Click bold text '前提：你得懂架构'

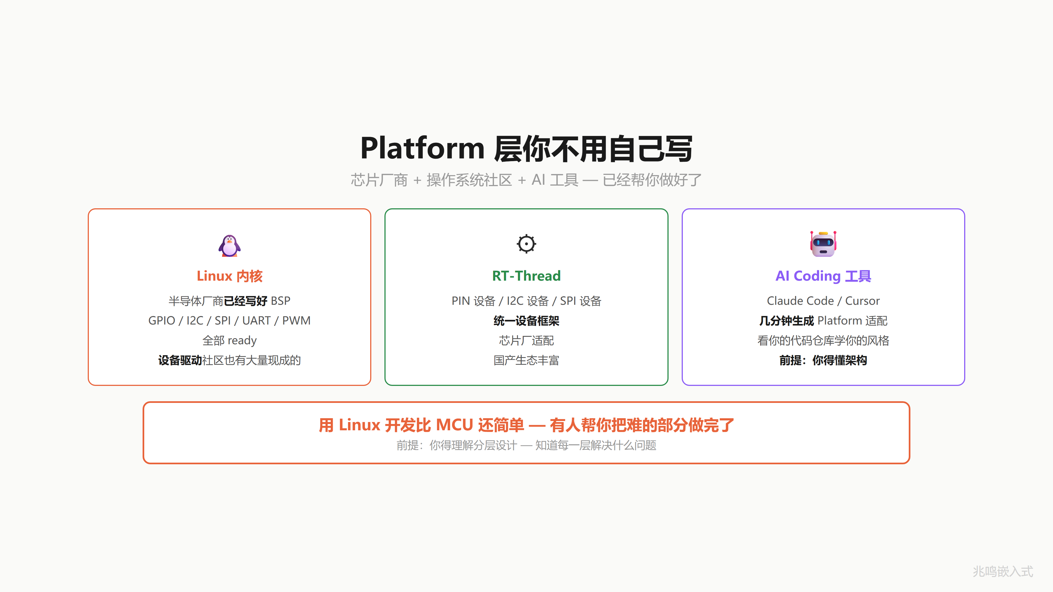823,360
